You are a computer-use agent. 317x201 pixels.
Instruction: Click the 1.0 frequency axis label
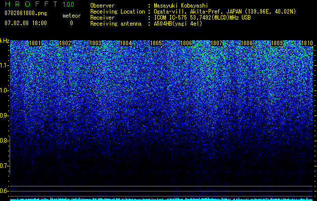point(5,90)
